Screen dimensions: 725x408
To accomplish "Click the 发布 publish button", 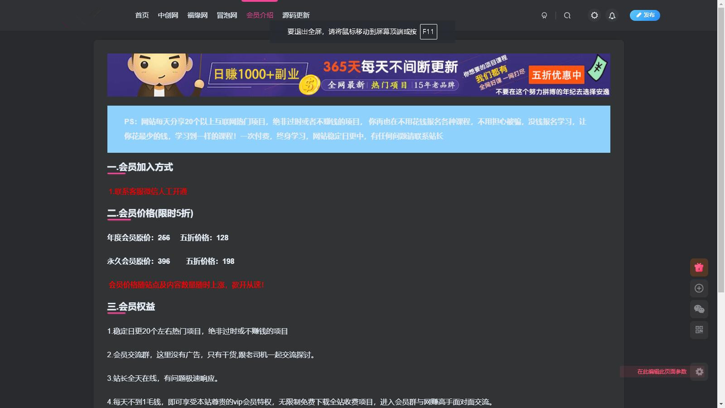I will (x=645, y=15).
